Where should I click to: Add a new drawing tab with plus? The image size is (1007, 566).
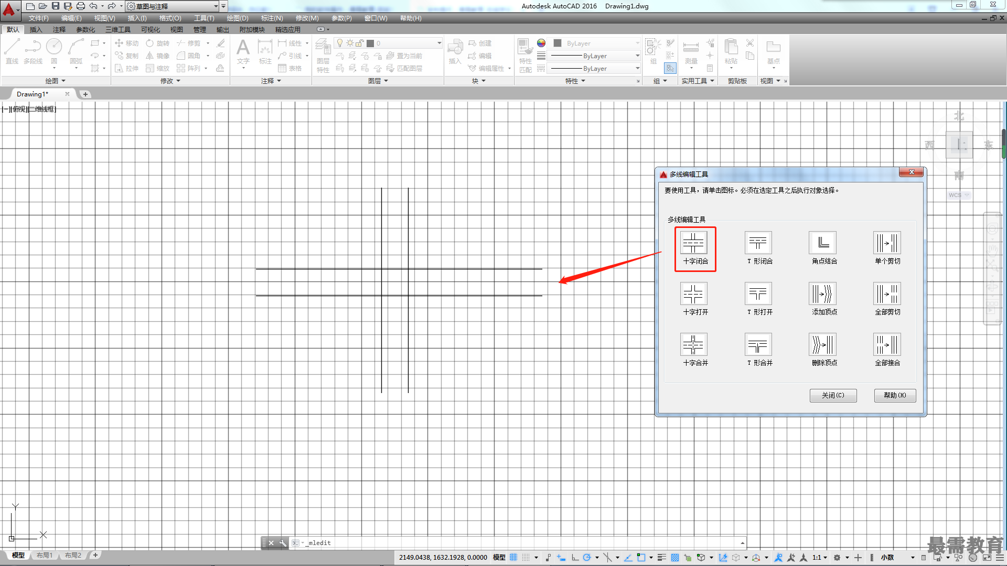click(x=85, y=94)
